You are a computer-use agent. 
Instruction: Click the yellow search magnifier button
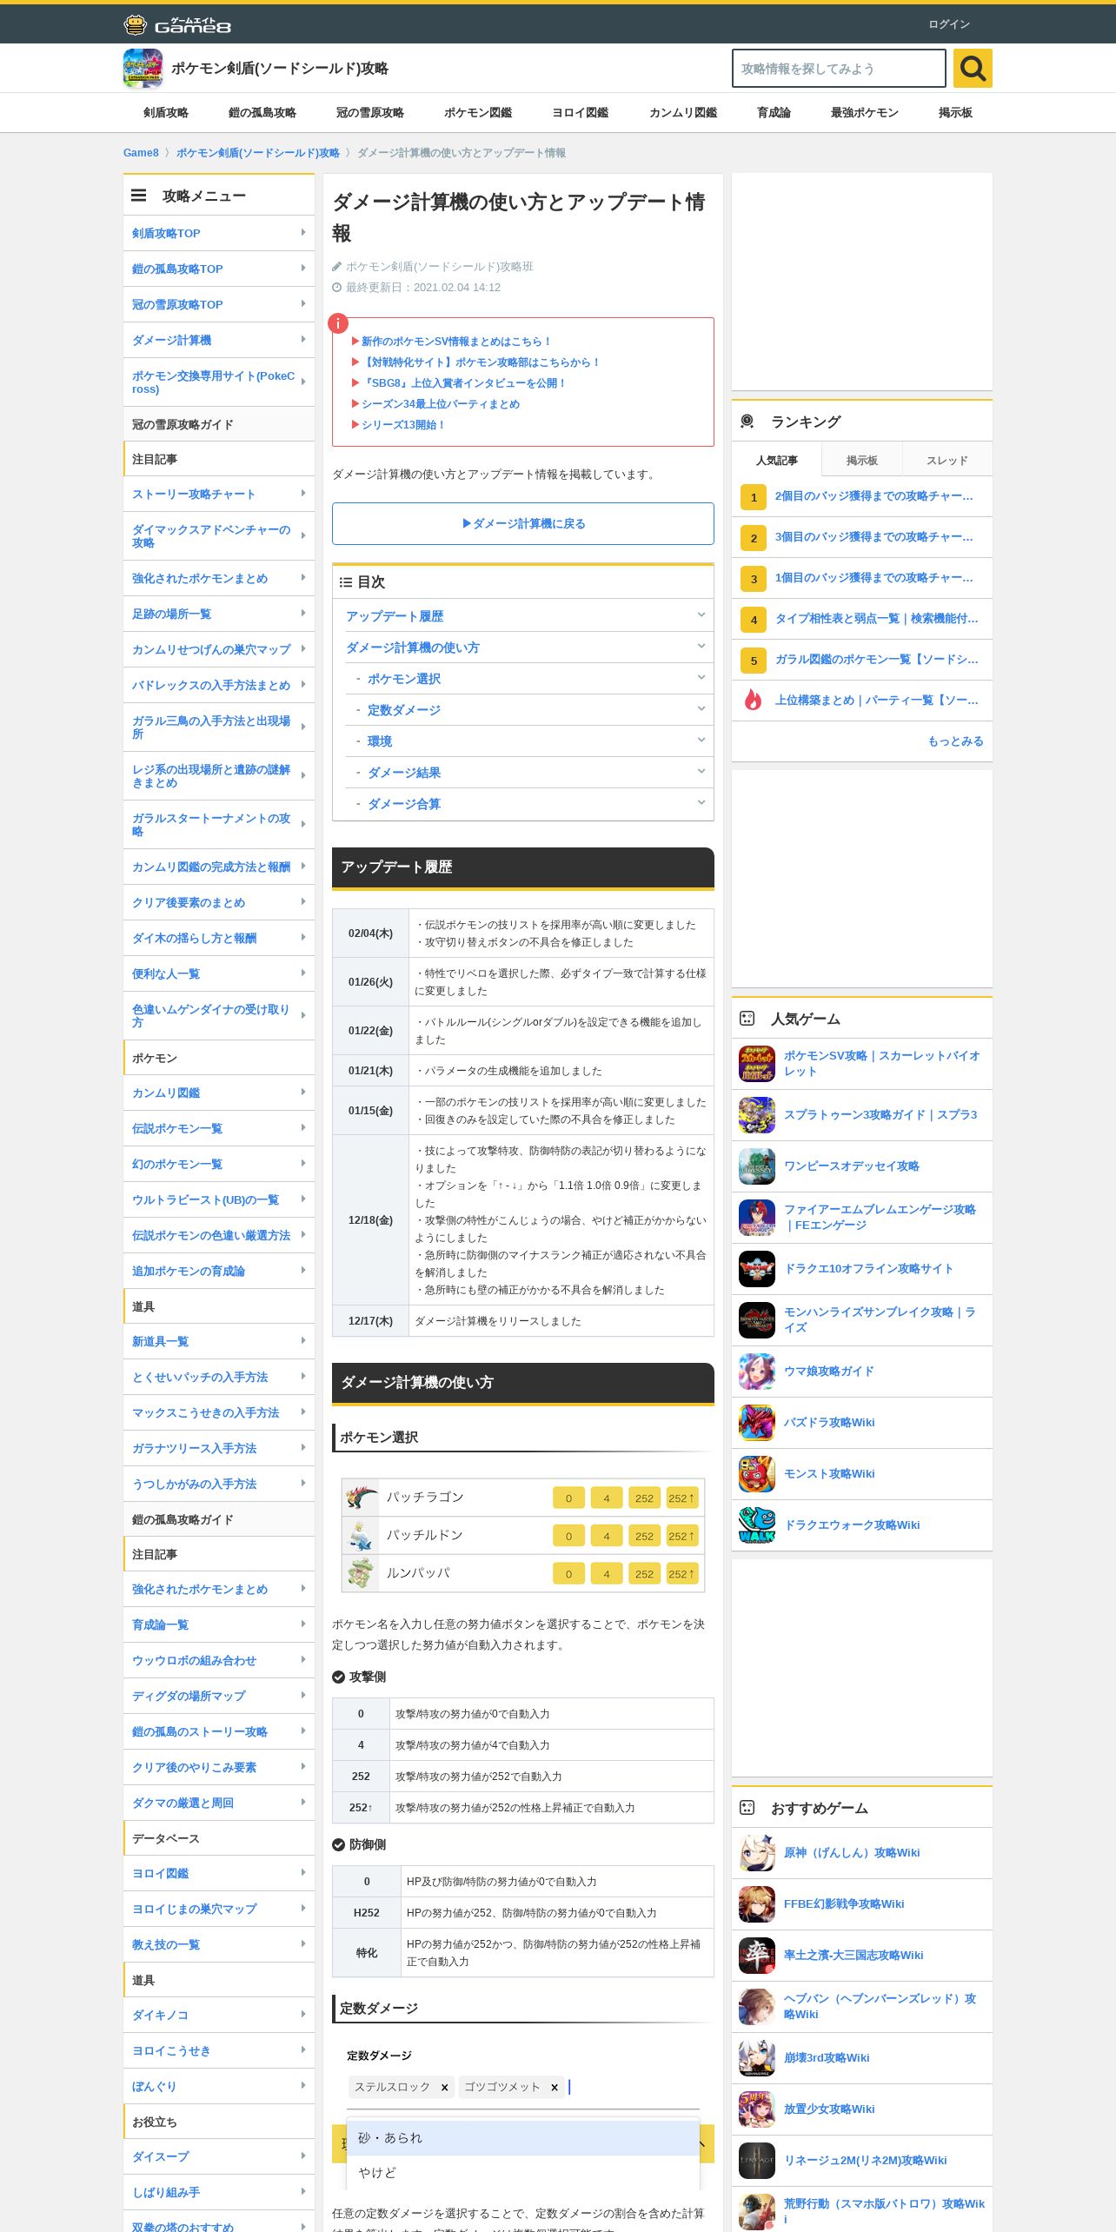[x=973, y=68]
